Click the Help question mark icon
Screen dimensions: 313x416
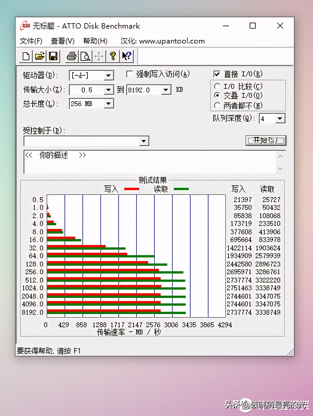pos(113,56)
